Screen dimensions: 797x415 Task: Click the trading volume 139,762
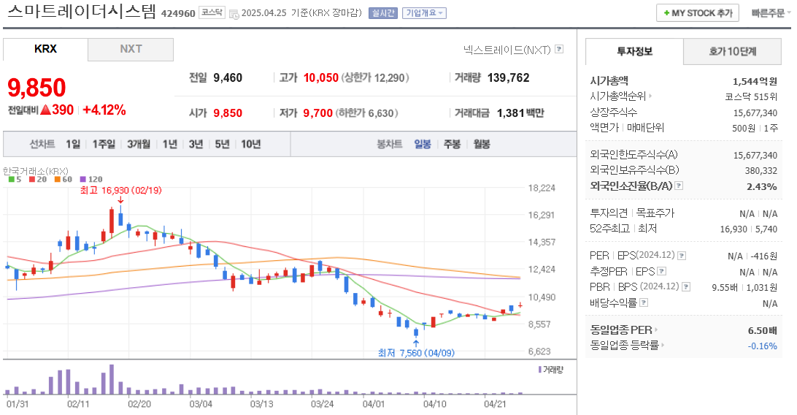click(x=508, y=77)
